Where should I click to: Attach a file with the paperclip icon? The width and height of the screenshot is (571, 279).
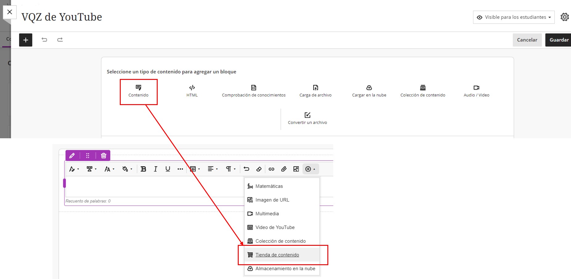[284, 169]
